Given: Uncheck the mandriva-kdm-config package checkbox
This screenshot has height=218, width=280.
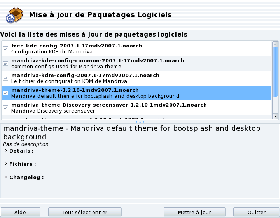Looking at the screenshot, I should (5, 78).
